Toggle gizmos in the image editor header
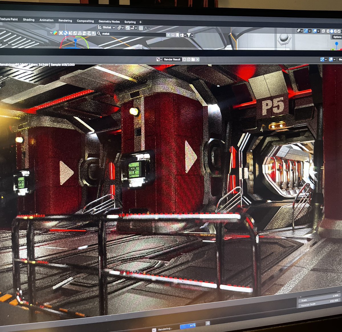This screenshot has height=332, width=342. 322,59
